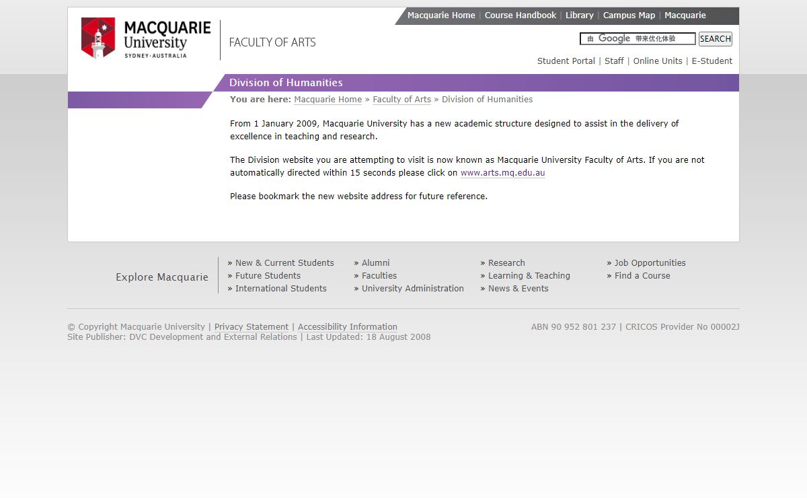Follow the www.arts.mq.edu.au link
807x498 pixels.
(x=502, y=173)
